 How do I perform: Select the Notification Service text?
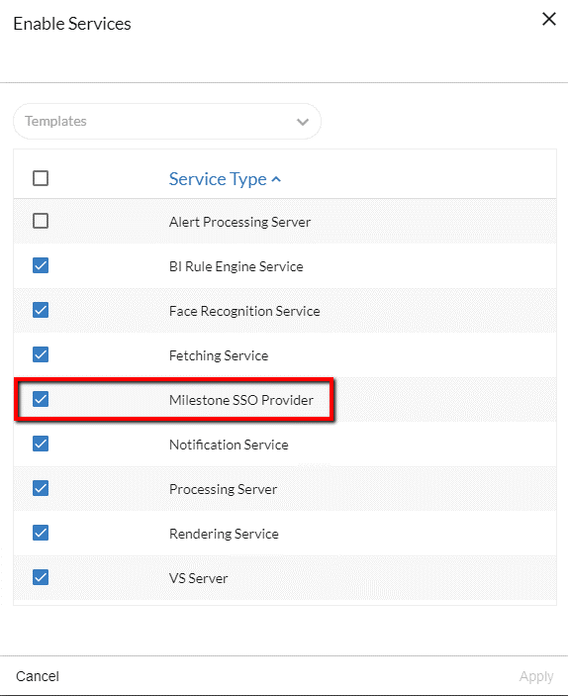pyautogui.click(x=229, y=445)
